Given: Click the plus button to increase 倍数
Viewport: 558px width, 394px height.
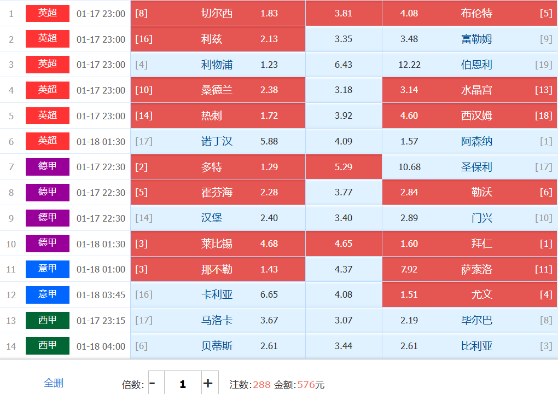Looking at the screenshot, I should click(208, 384).
